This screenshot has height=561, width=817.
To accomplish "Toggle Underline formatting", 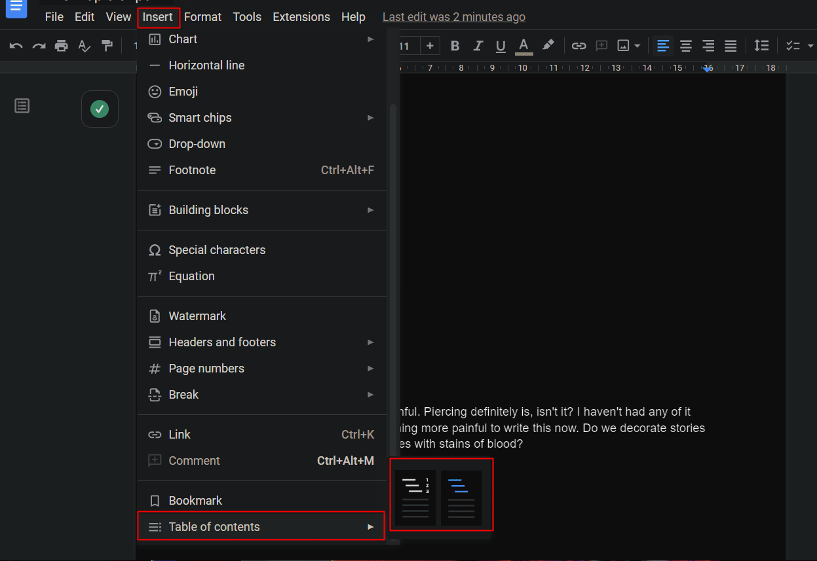I will click(x=501, y=46).
